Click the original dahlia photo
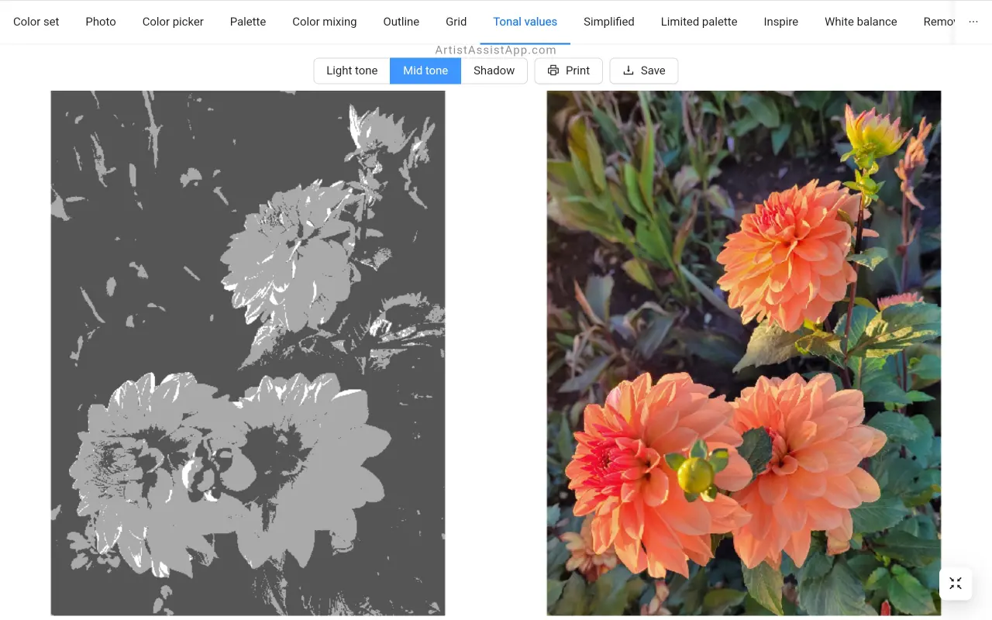This screenshot has height=620, width=992. pos(744,353)
